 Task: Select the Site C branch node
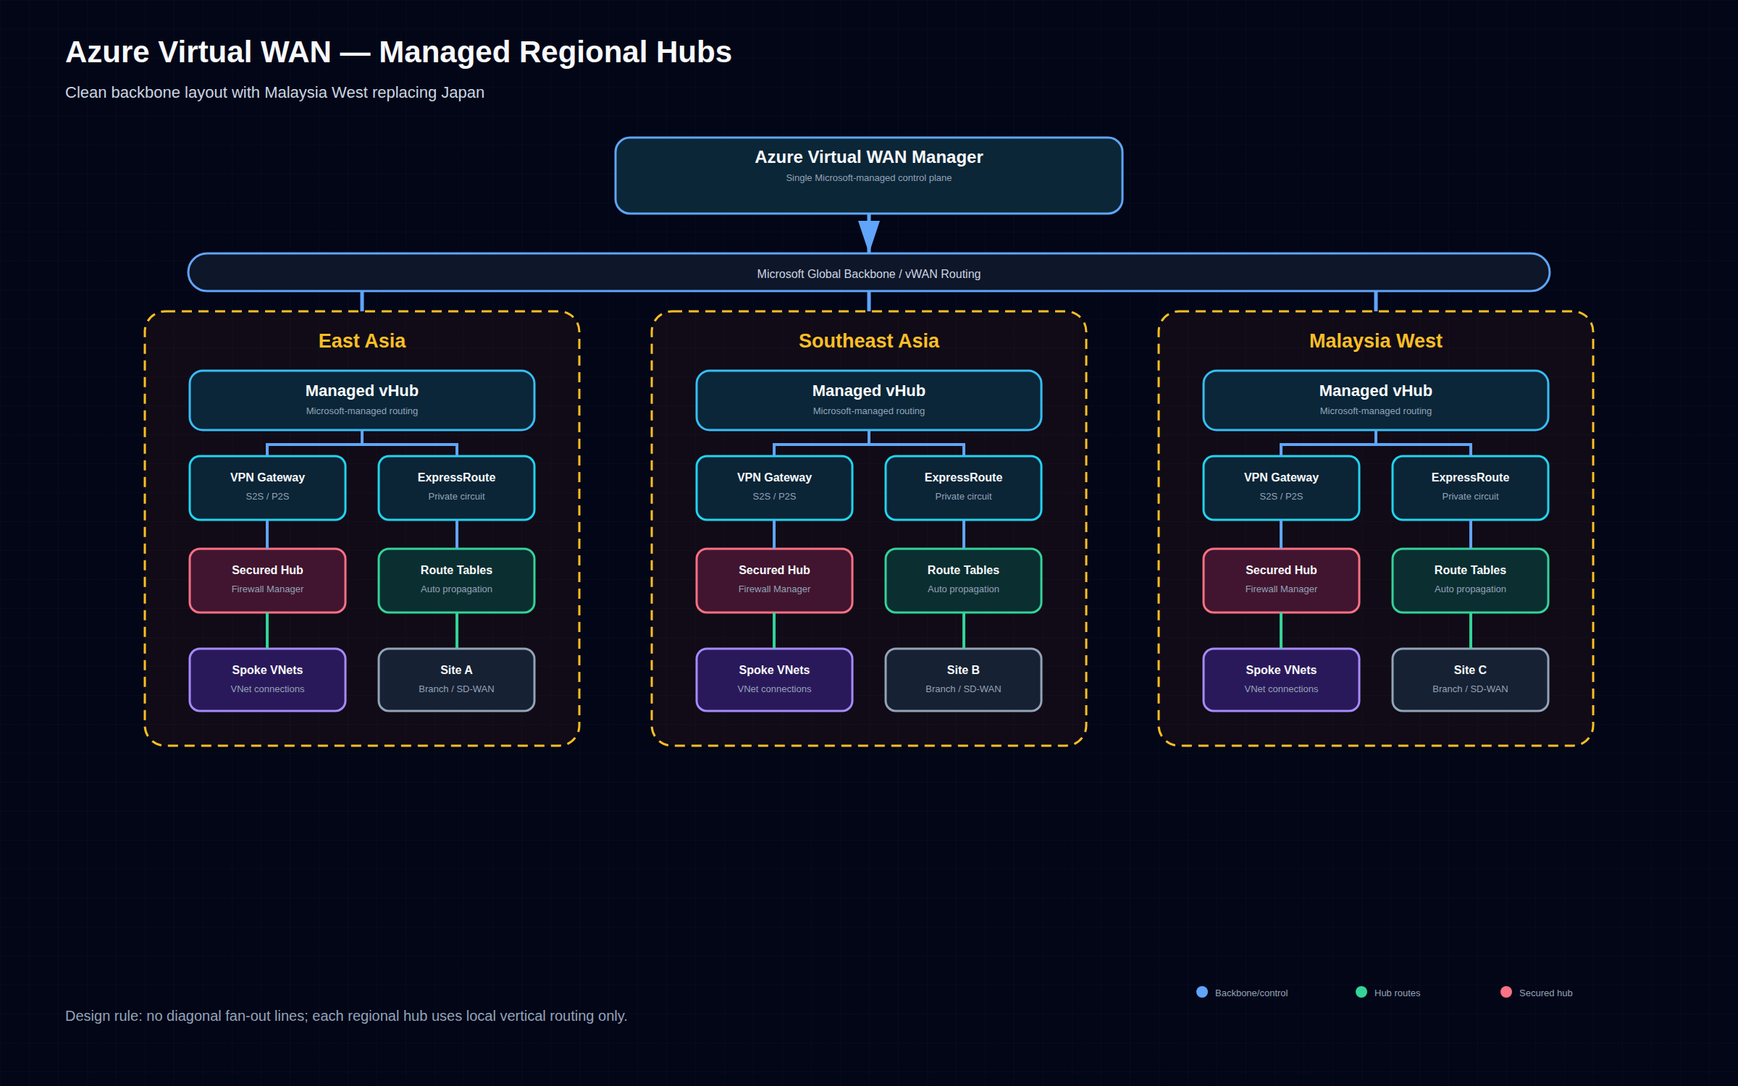(1470, 679)
